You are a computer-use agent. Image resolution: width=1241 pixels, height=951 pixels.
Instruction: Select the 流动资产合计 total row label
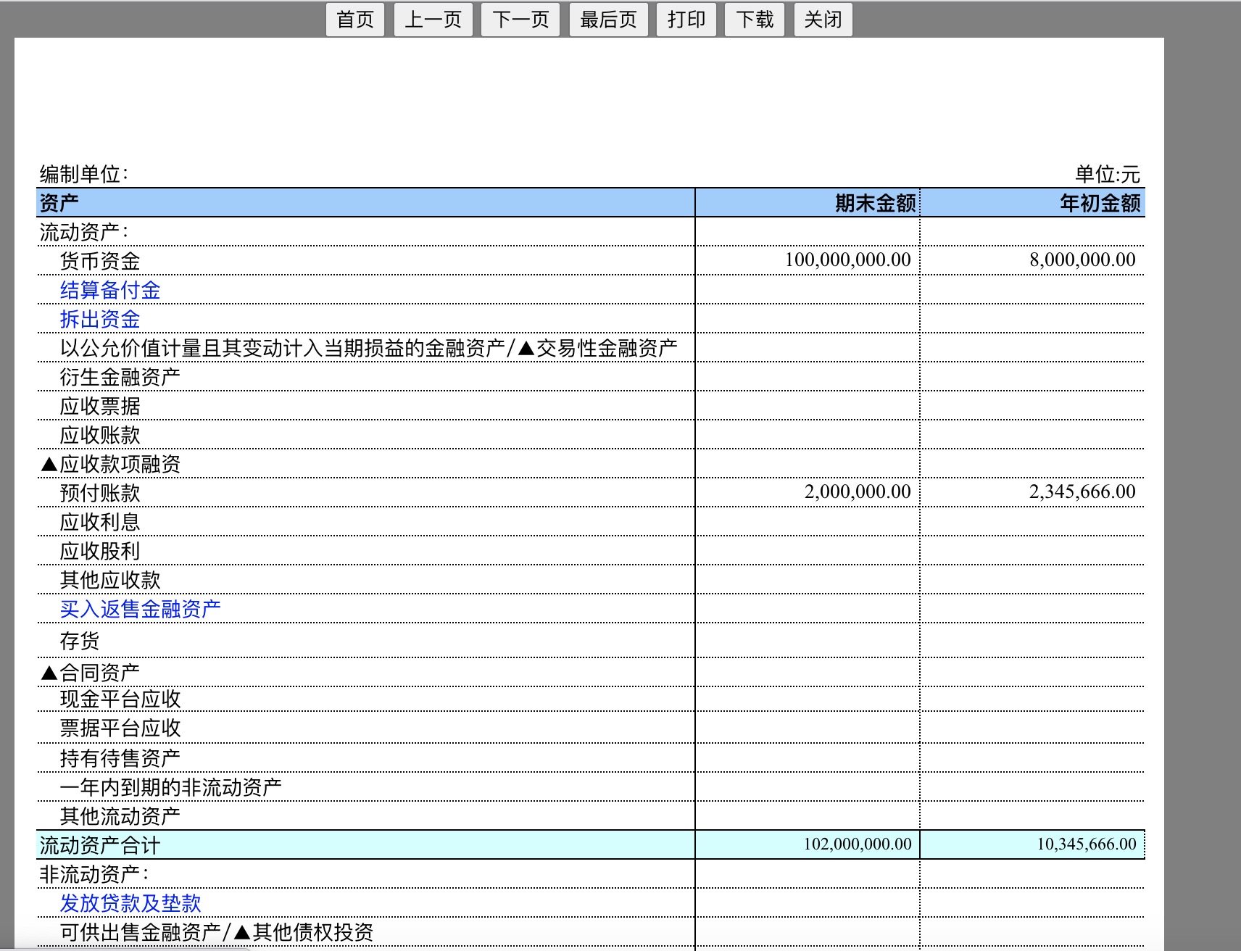click(100, 845)
